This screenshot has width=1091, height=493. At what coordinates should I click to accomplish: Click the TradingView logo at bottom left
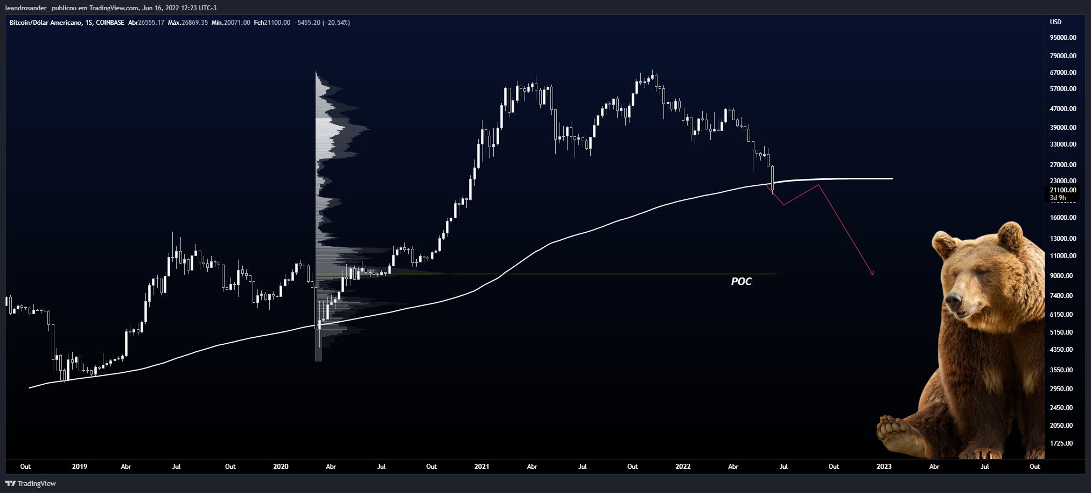pos(31,483)
